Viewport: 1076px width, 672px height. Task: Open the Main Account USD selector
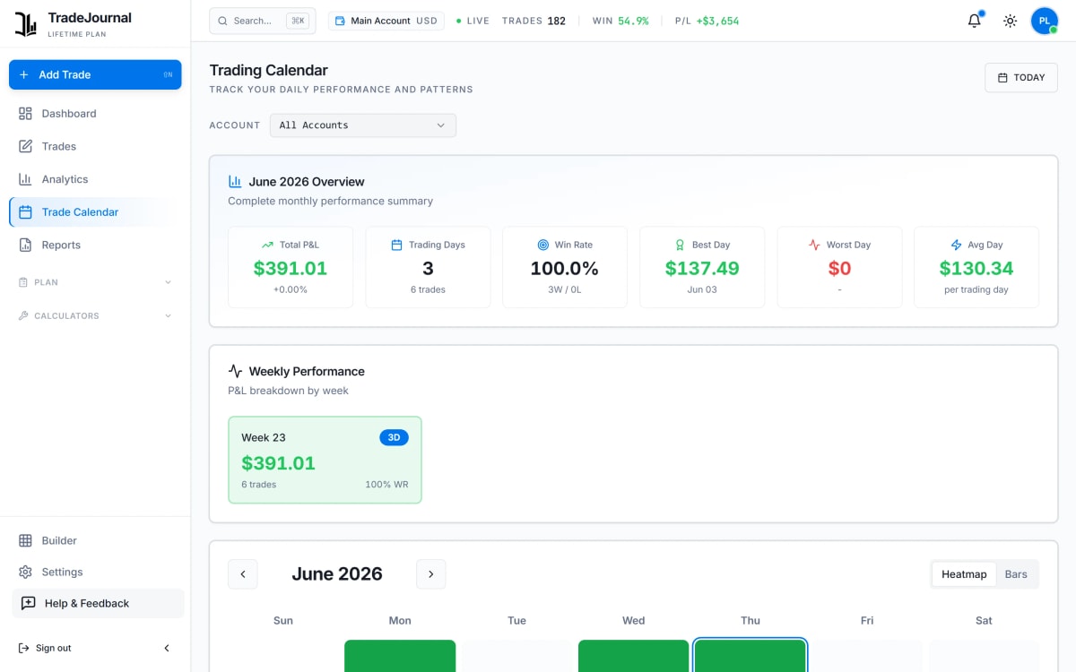(x=386, y=21)
